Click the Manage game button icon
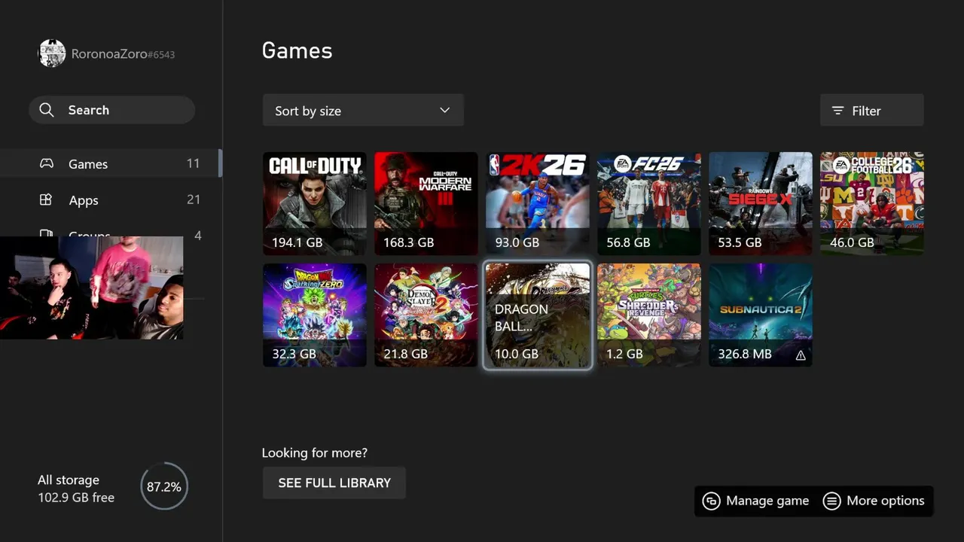 pyautogui.click(x=711, y=501)
